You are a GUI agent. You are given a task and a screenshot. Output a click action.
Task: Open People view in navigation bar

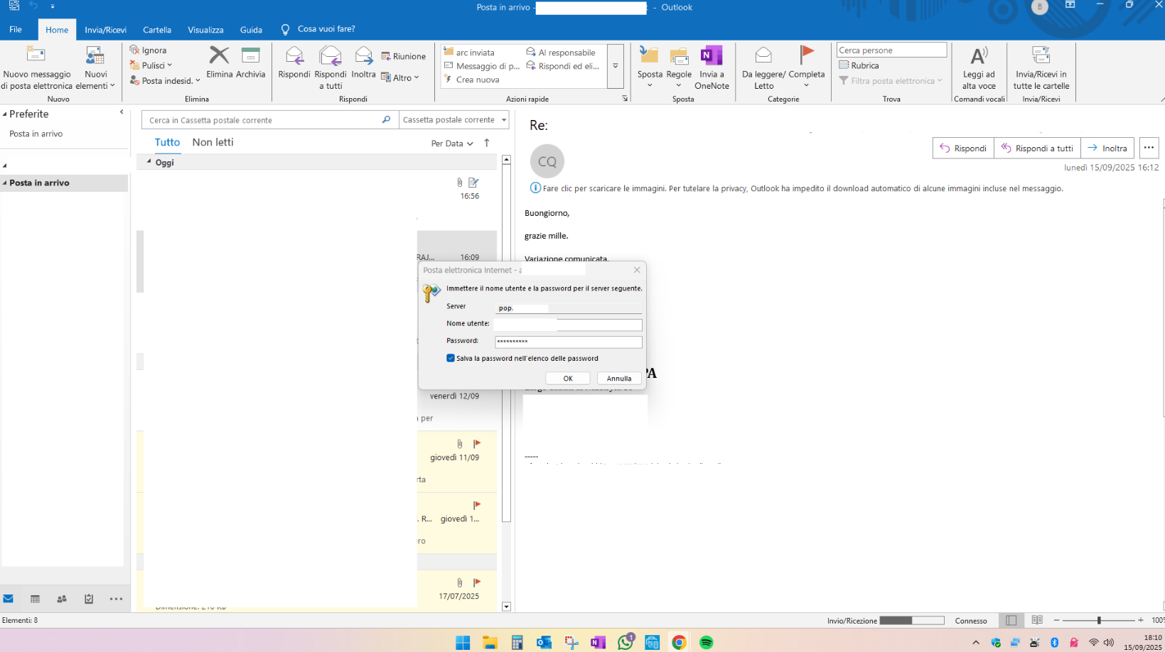coord(62,599)
